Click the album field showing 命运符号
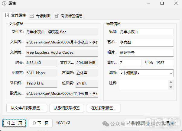182x131 pixels. pyautogui.click(x=146, y=53)
